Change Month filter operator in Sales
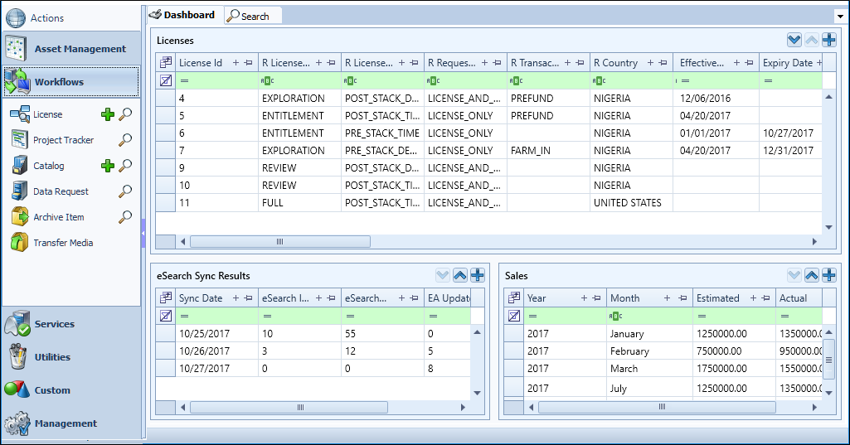Screen dimensions: 850x445 tap(616, 316)
